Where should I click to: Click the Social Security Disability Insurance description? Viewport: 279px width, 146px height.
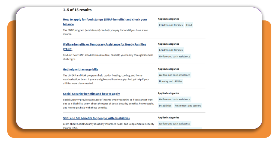pos(108,126)
